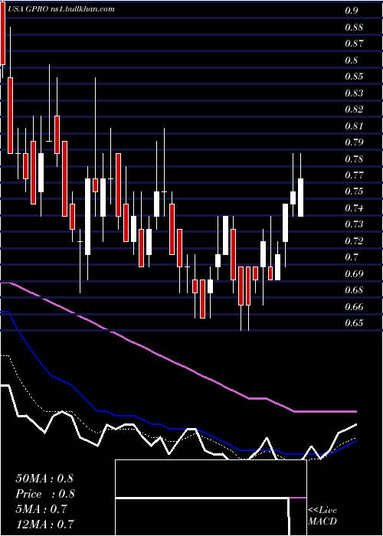
Task: Click the 0.85 price axis label
Action: click(354, 77)
